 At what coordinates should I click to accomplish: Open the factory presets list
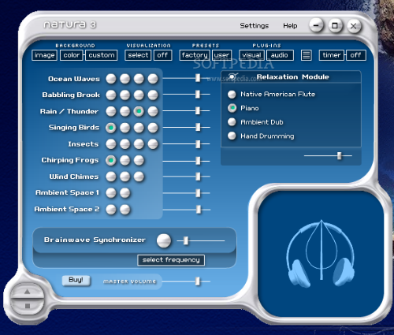coord(195,55)
